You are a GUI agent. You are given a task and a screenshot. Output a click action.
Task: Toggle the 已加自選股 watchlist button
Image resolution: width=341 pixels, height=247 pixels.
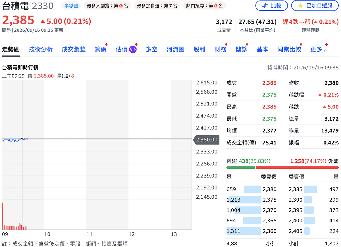tap(315, 6)
